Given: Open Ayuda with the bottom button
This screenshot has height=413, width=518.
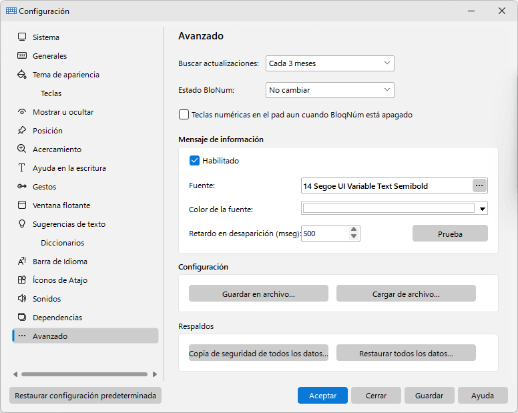Looking at the screenshot, I should [483, 395].
